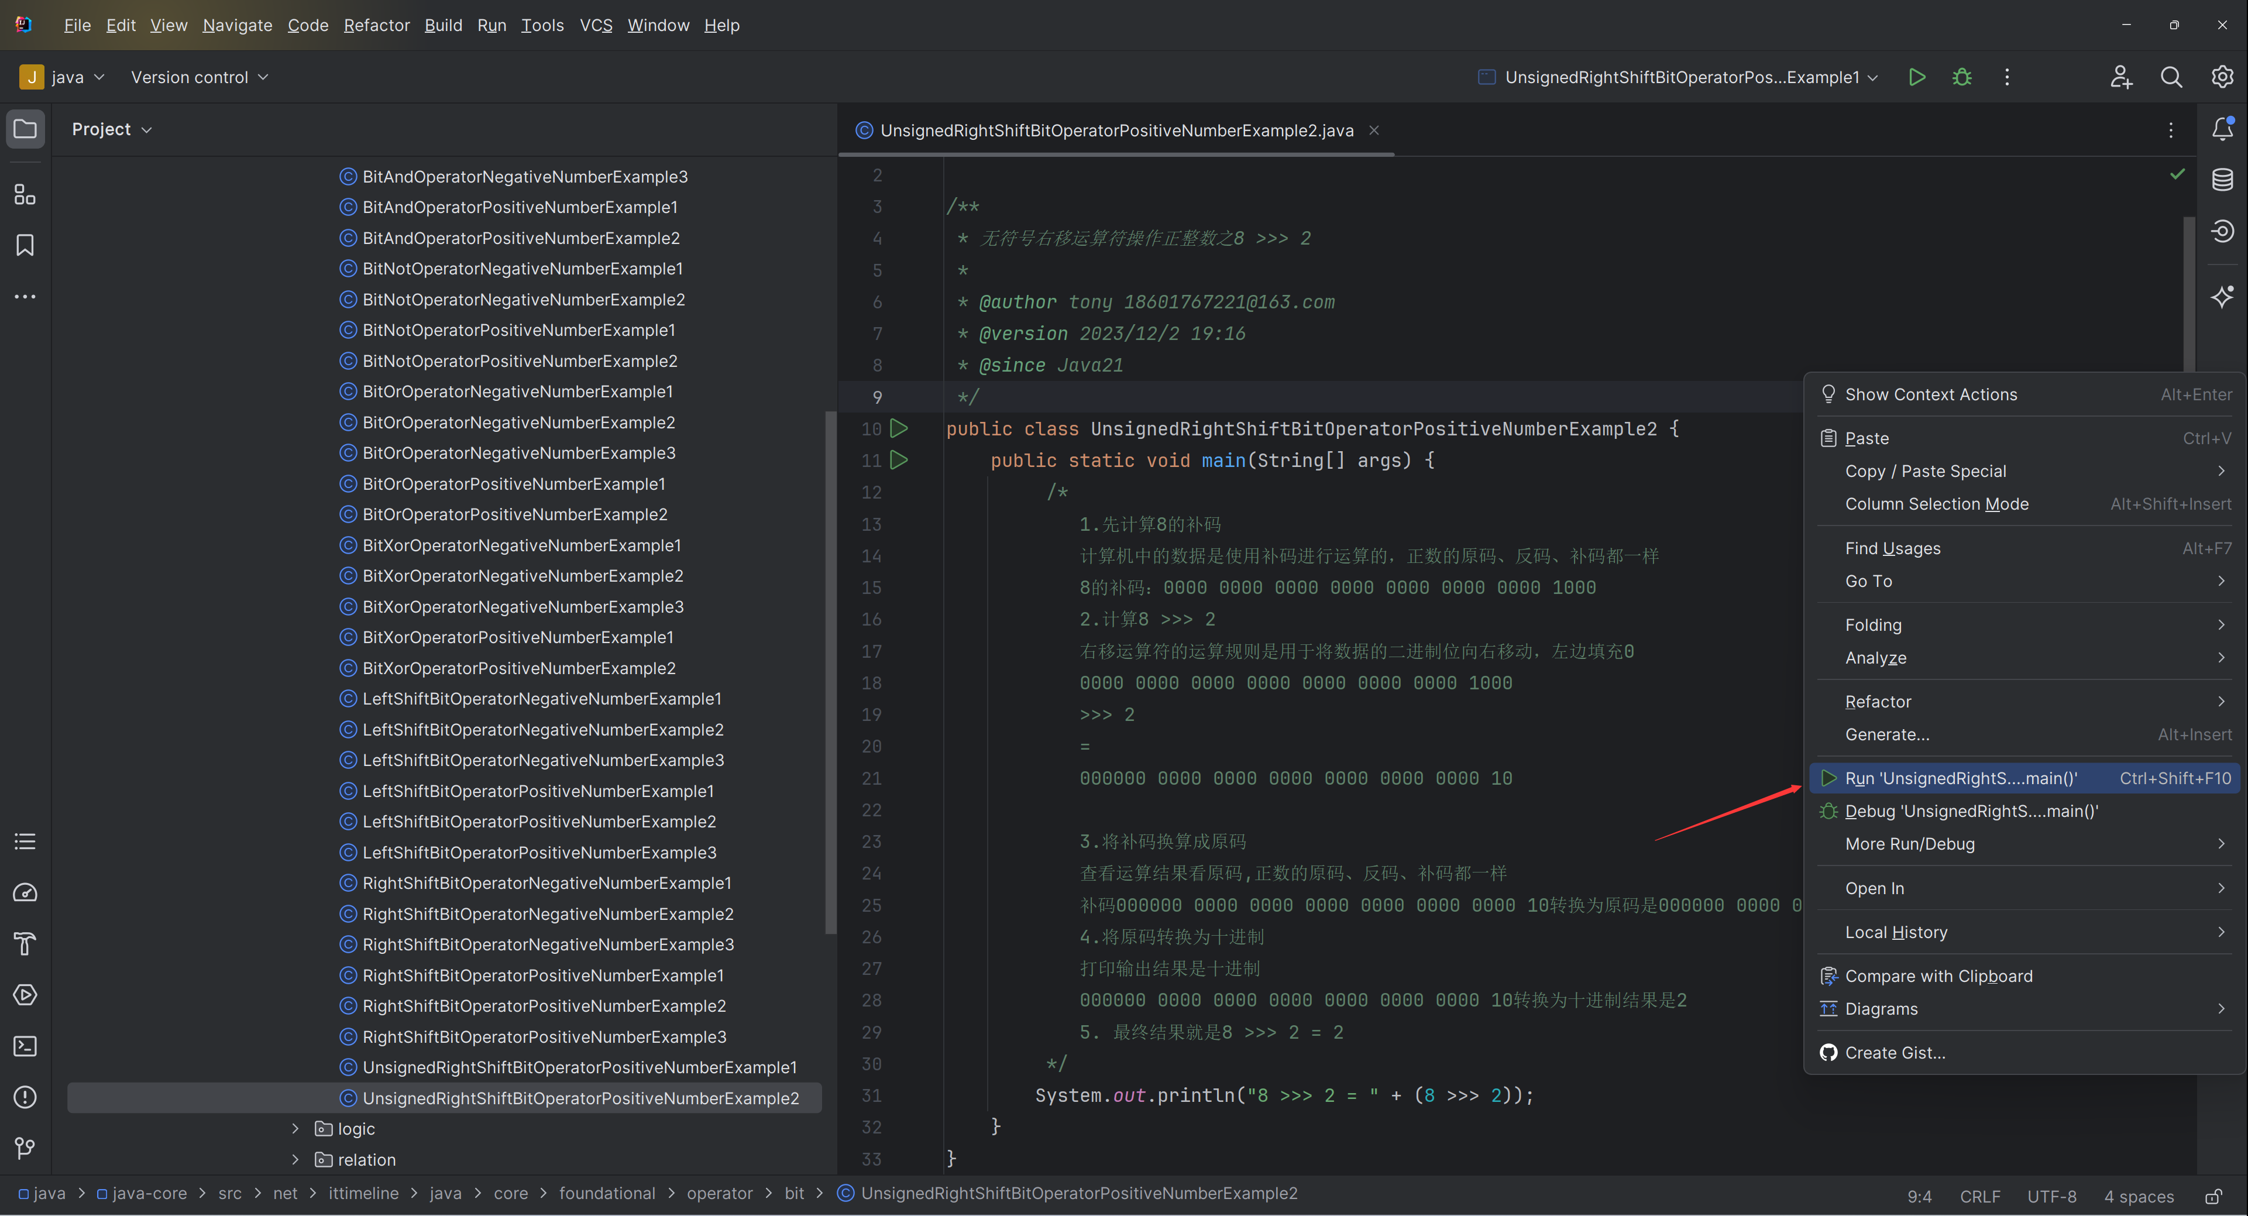This screenshot has height=1216, width=2248.
Task: Open Code With Me add-user icon
Action: (x=2122, y=77)
